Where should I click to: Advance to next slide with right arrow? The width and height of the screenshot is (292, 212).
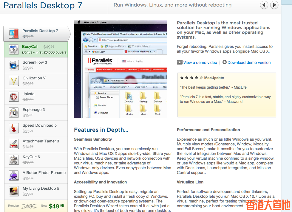point(274,5)
